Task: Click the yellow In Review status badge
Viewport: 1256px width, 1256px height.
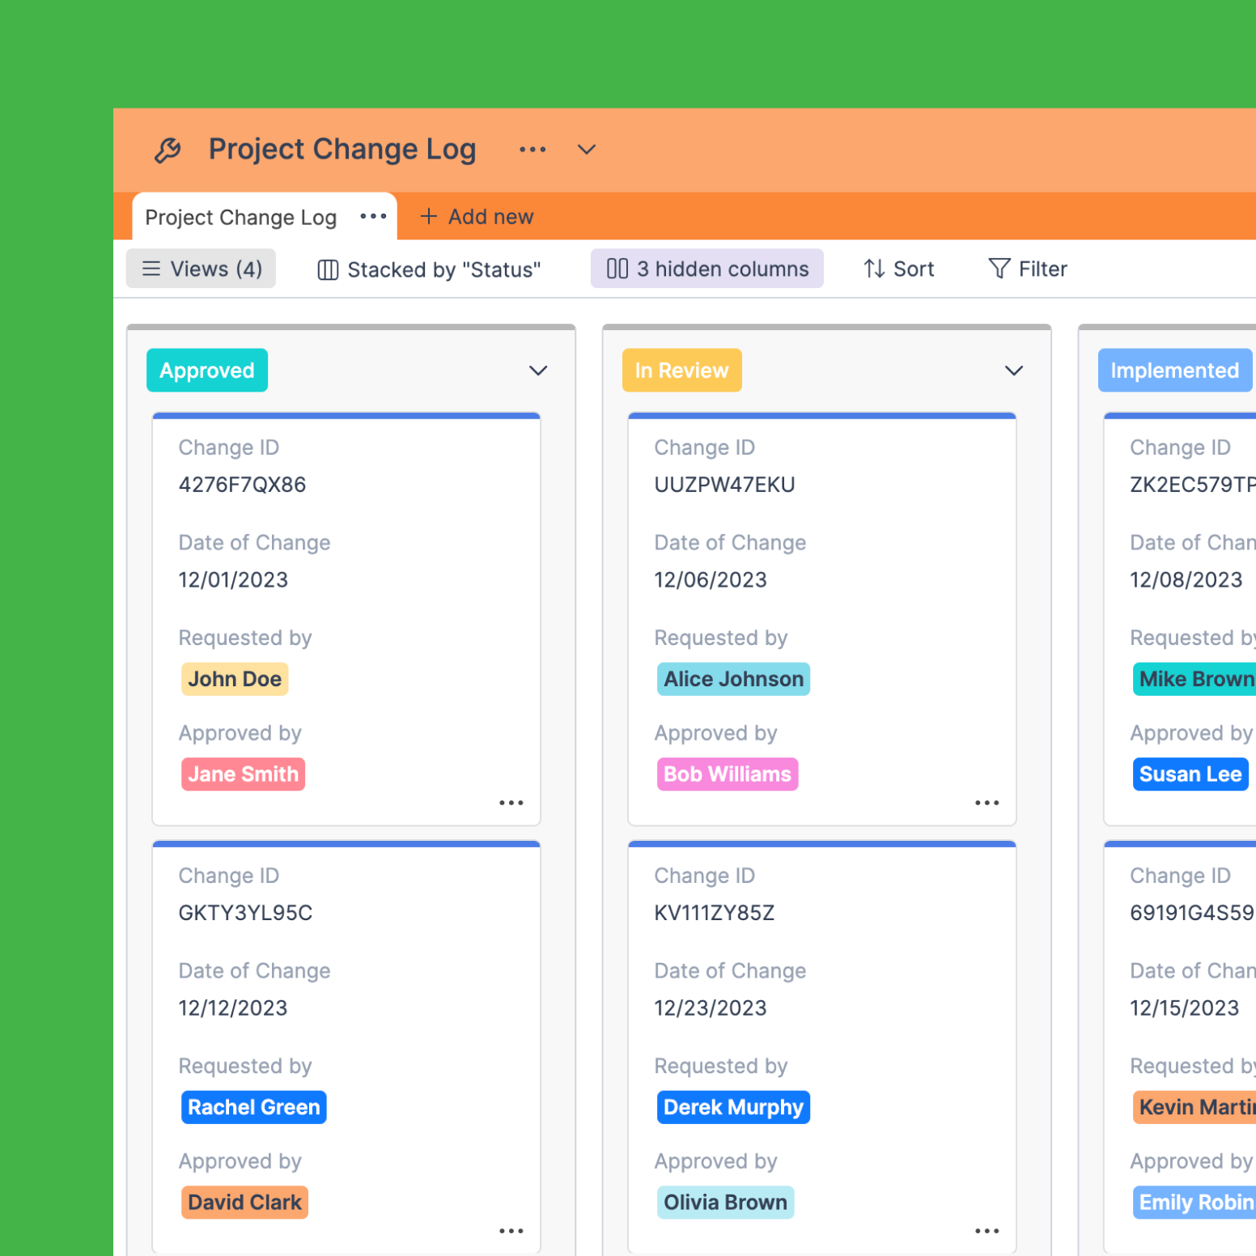Action: 681,370
